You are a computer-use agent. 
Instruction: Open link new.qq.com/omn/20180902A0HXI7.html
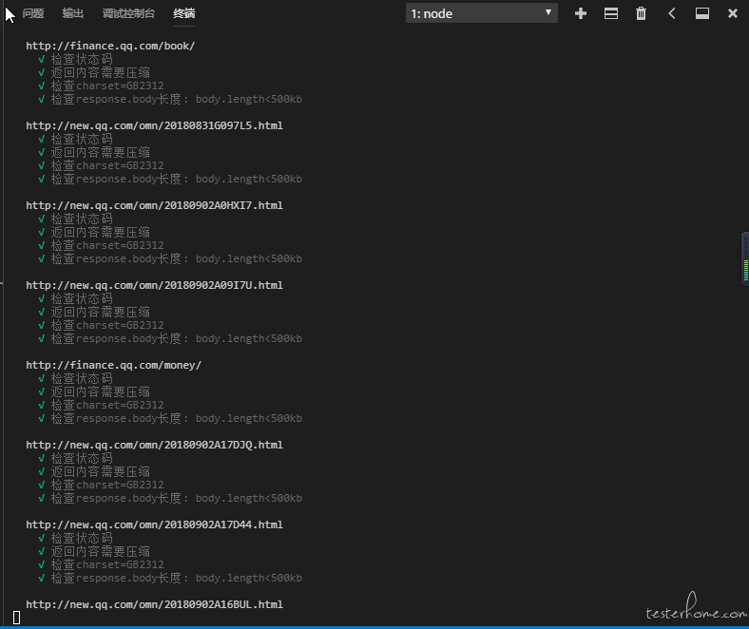pos(154,205)
